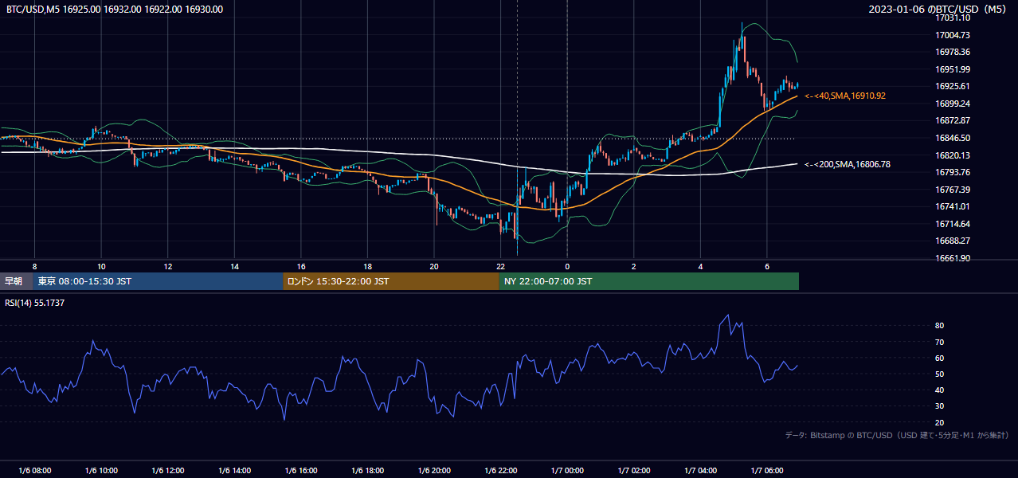Select the 2023-01-06 のBTC/USD (M5) title

pos(938,10)
